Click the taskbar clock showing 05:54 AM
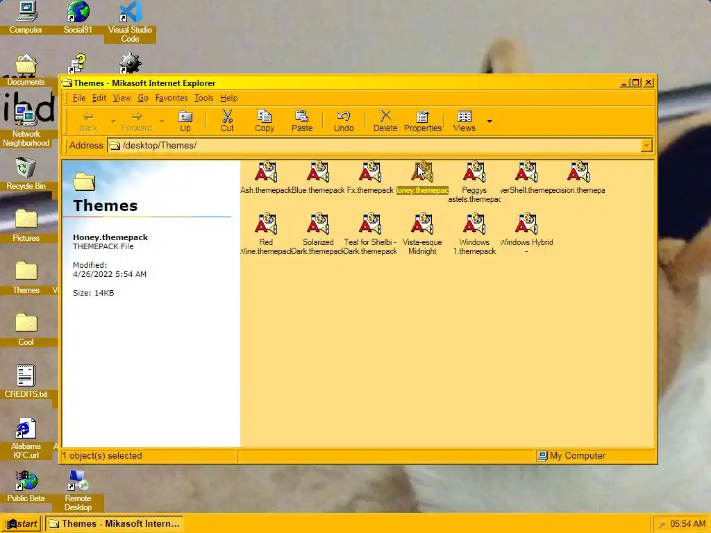This screenshot has width=711, height=533. point(688,523)
